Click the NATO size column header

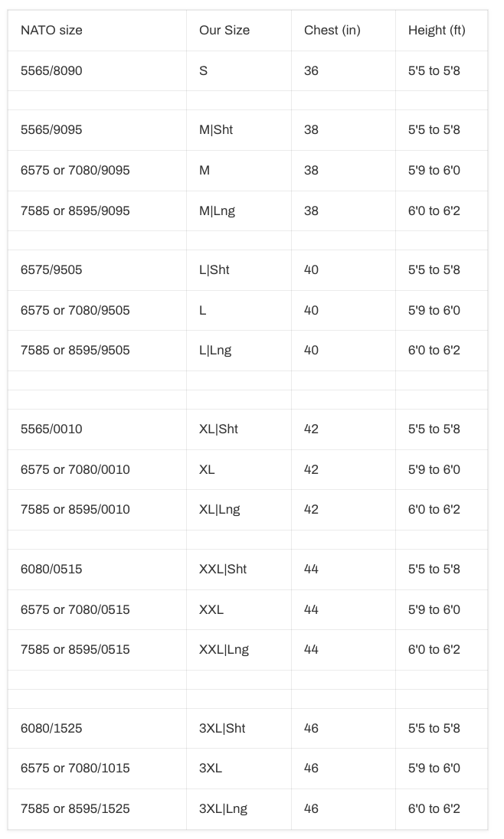[51, 31]
